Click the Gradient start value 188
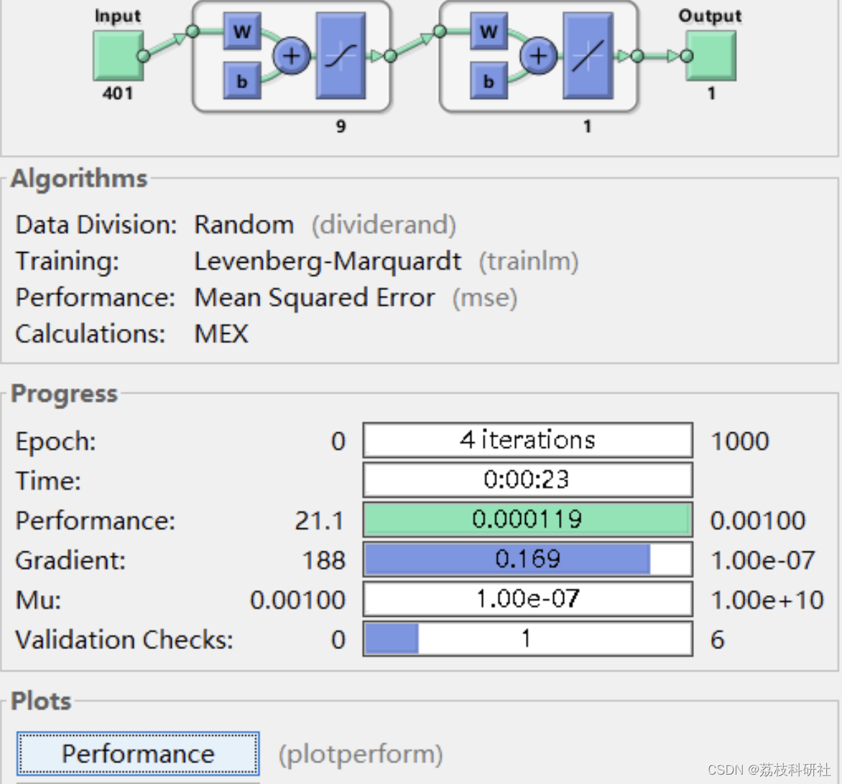 click(x=324, y=560)
